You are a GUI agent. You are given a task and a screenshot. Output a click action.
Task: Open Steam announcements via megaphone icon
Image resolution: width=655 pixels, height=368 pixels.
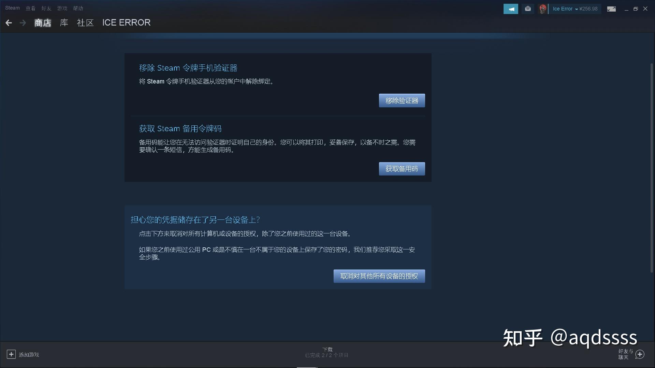[511, 9]
